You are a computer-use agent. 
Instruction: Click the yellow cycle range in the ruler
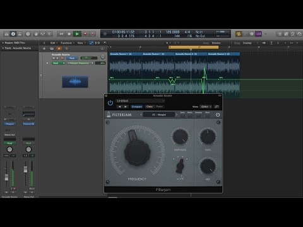click(194, 47)
